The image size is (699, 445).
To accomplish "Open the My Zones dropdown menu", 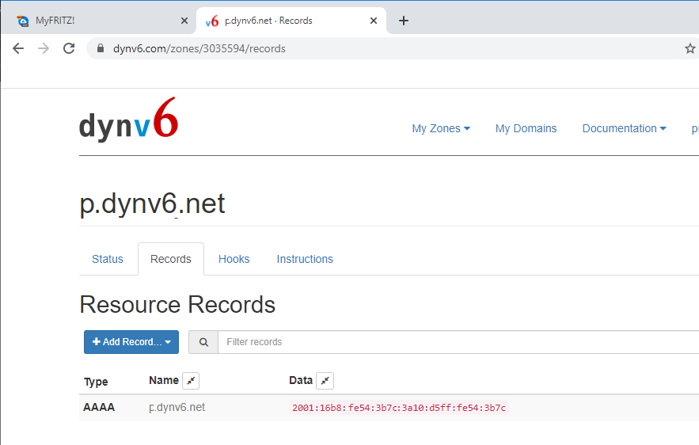I will (x=441, y=128).
